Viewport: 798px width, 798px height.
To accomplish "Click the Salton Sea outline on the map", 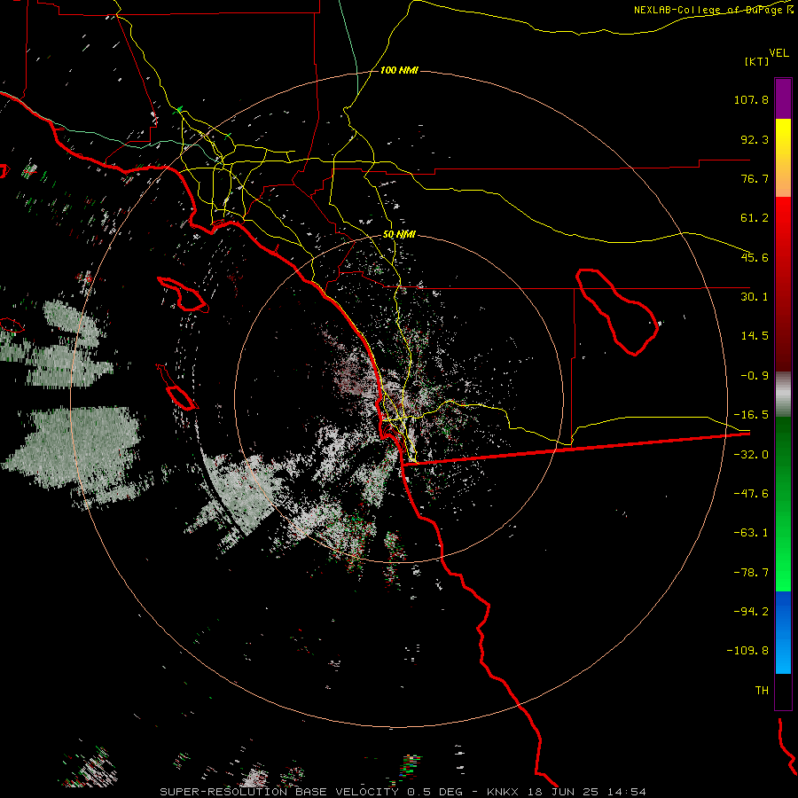I will pos(617,312).
